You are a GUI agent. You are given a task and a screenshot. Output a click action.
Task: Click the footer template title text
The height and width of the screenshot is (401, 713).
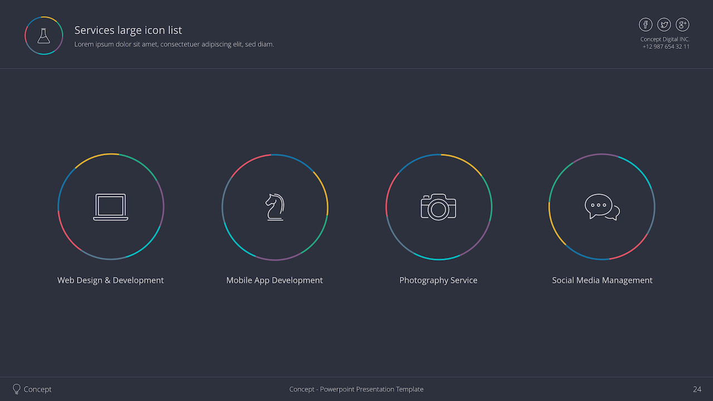[356, 389]
